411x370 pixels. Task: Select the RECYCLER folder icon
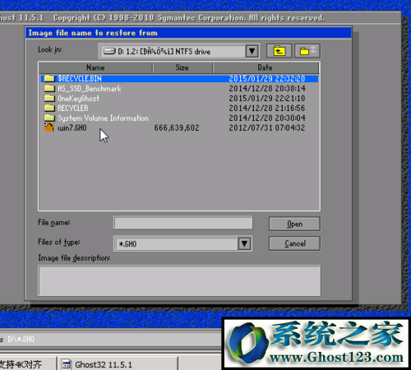click(x=49, y=108)
